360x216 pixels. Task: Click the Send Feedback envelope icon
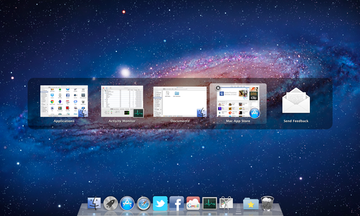(x=296, y=101)
